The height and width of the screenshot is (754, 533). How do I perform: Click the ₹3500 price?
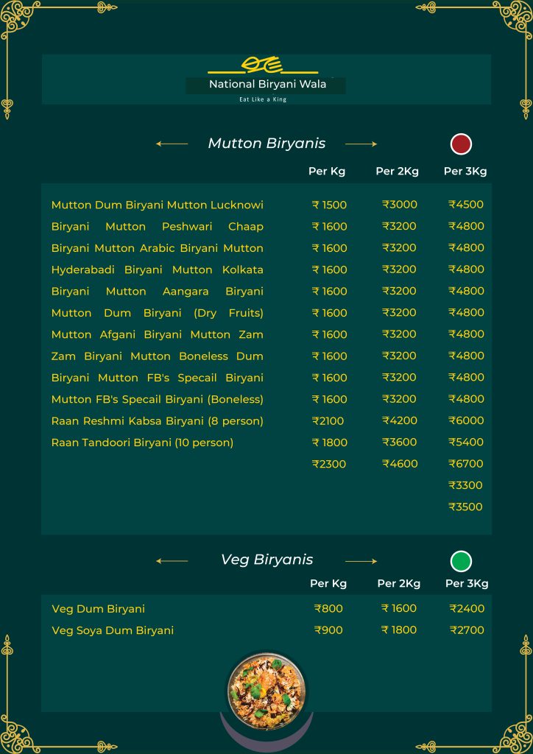465,507
